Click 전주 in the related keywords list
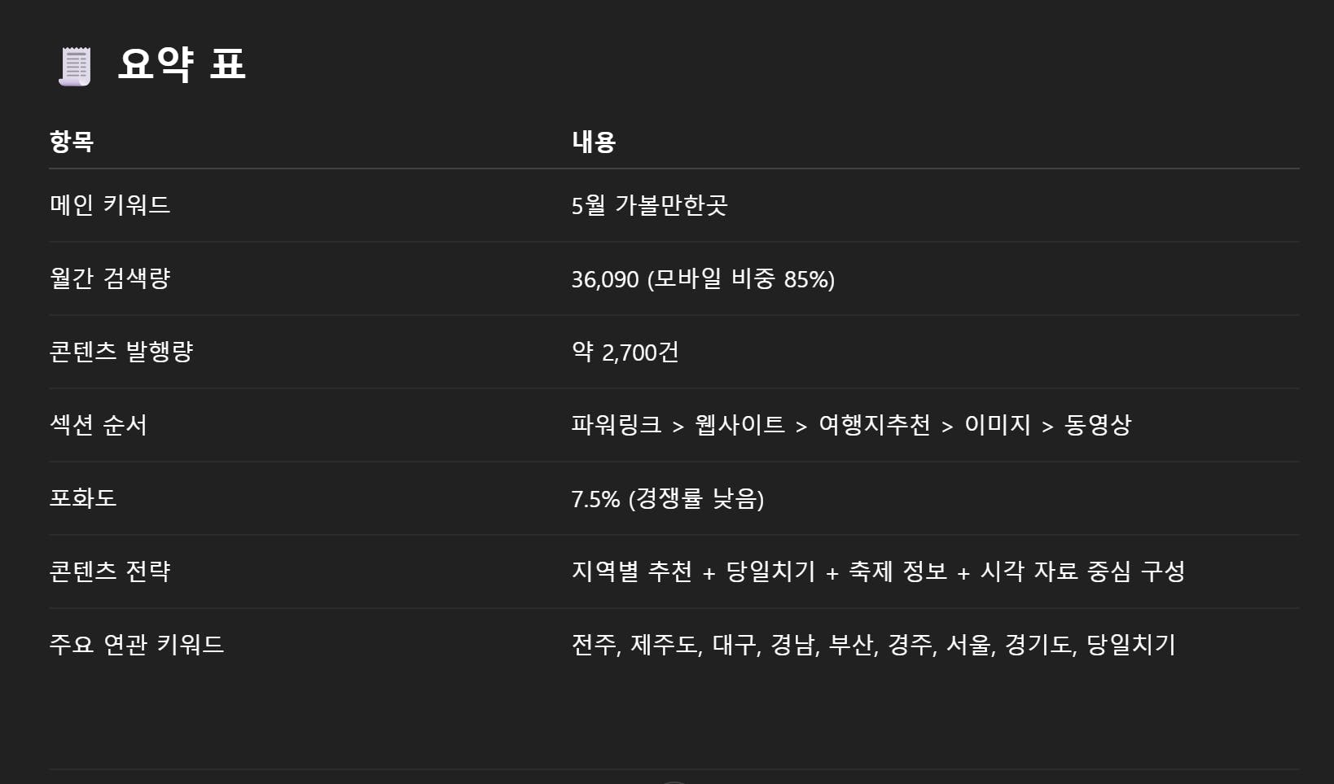Screen dimensions: 1334x784 coord(594,645)
